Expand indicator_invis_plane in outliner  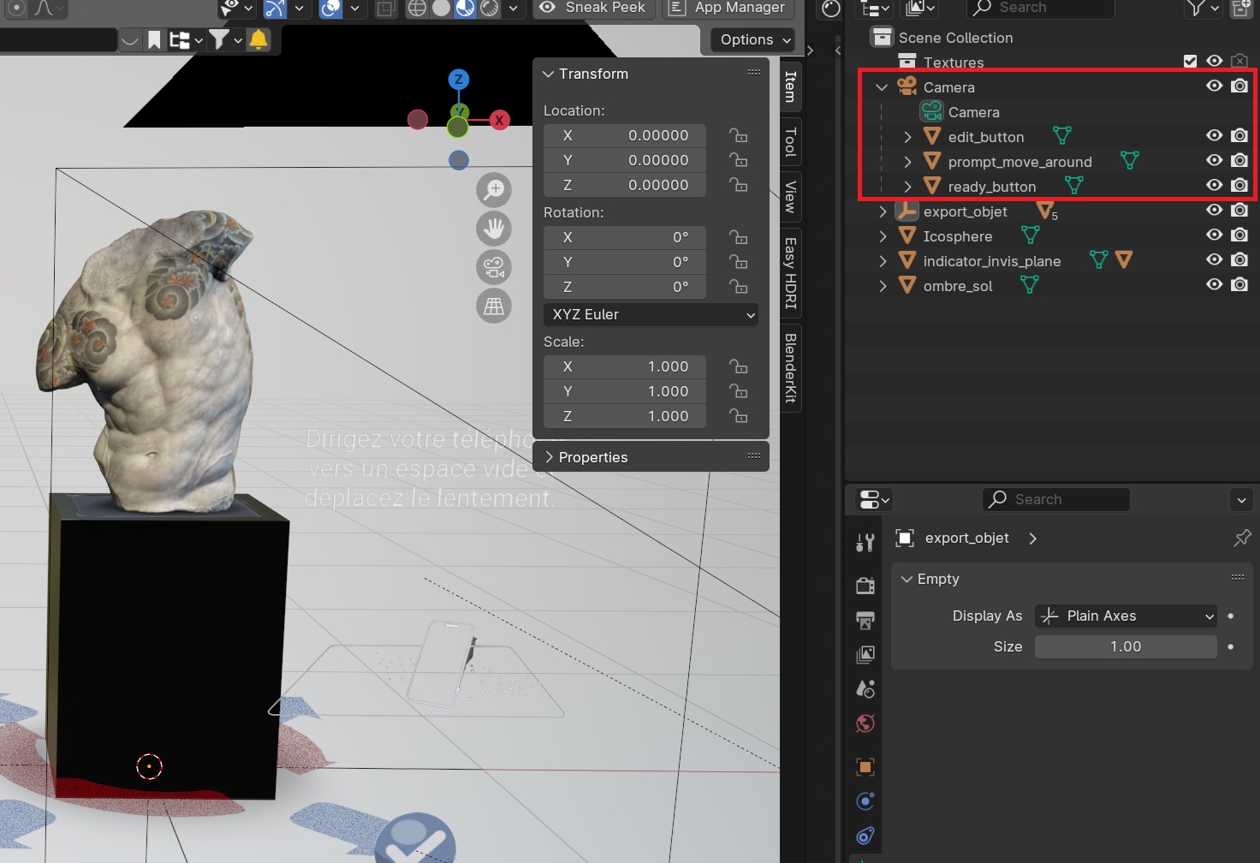click(x=883, y=261)
